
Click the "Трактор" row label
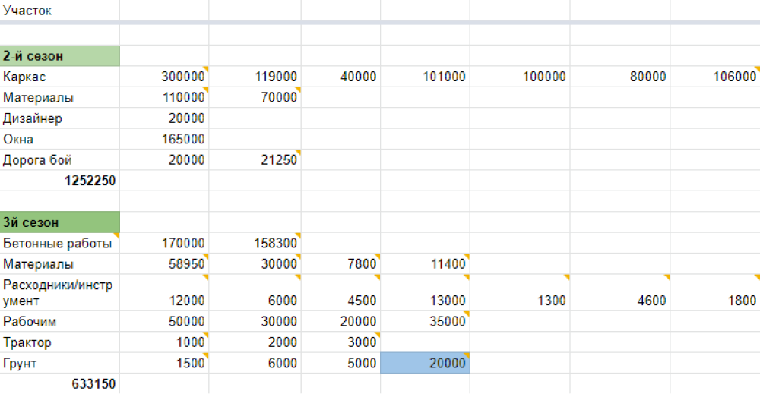[59, 342]
